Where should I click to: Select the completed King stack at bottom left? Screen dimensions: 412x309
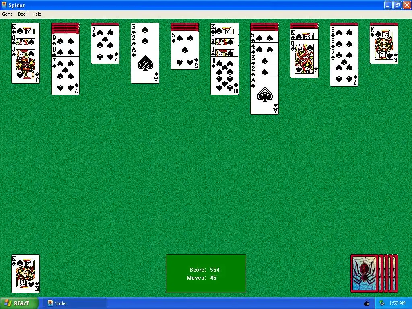[x=25, y=274]
